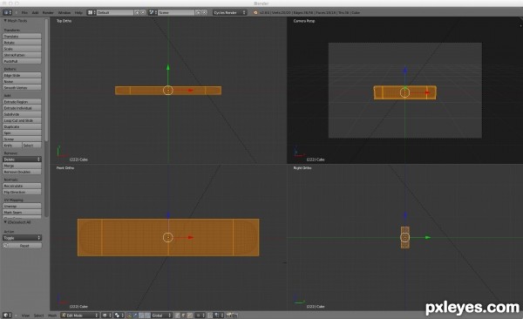The width and height of the screenshot is (523, 319).
Task: Click the Reset button
Action: (22, 246)
